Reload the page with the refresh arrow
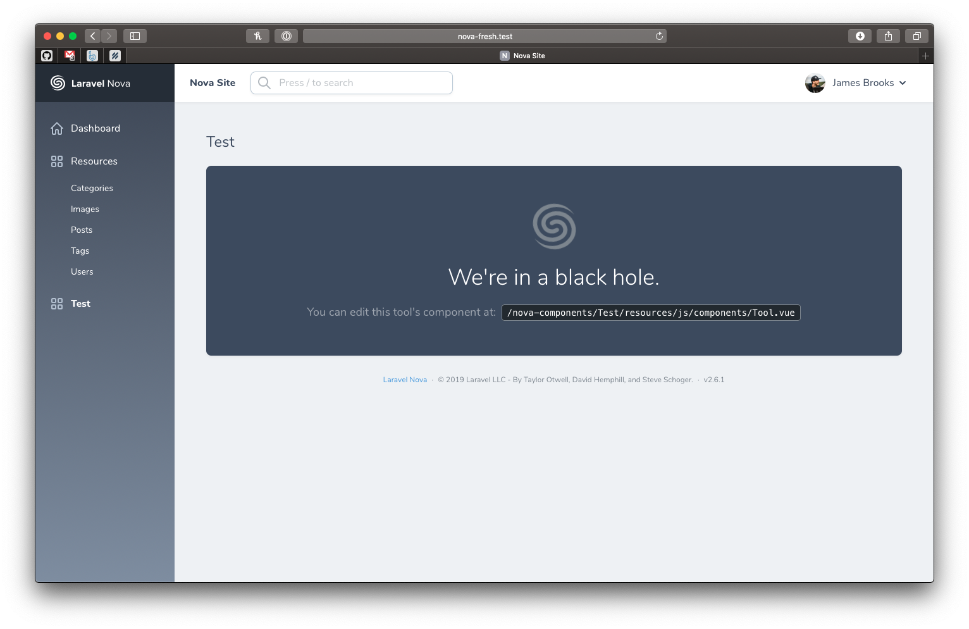Image resolution: width=969 pixels, height=629 pixels. 659,36
